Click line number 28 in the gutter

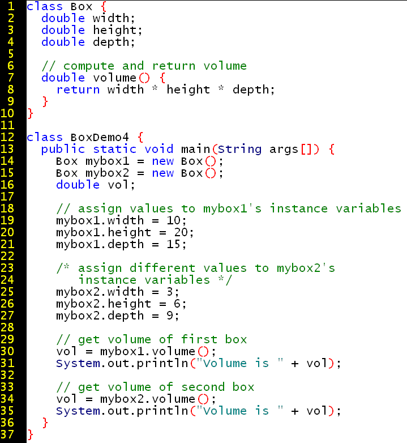[x=7, y=328]
